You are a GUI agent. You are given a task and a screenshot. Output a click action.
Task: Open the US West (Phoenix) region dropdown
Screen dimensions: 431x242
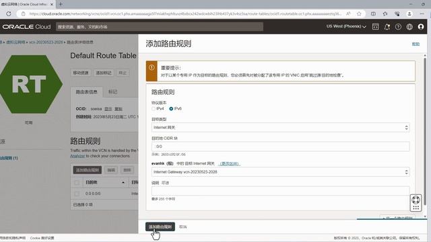(346, 26)
